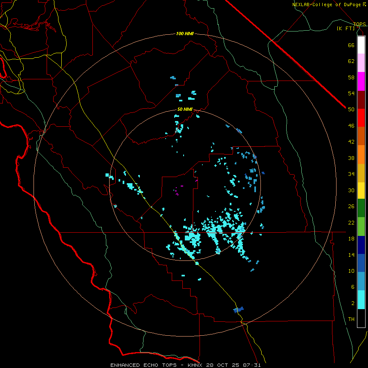Click the legend value 14

(x=351, y=255)
